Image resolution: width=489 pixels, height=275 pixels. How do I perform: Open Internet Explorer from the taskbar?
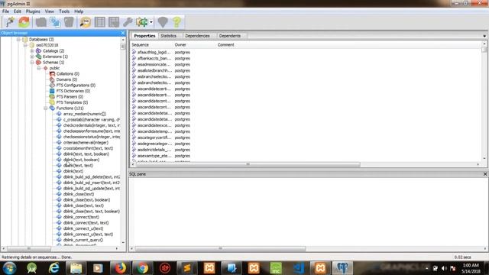click(53, 268)
